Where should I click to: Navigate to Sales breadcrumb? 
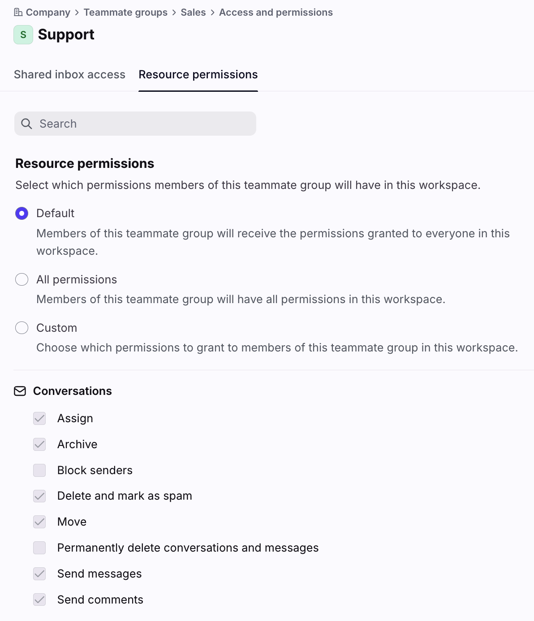click(x=193, y=13)
